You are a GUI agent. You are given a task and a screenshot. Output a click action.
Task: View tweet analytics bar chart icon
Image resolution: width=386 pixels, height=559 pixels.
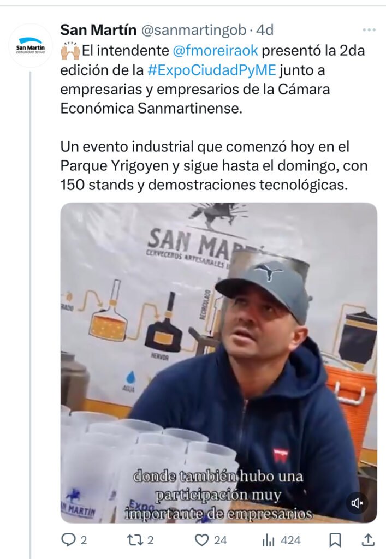(268, 540)
